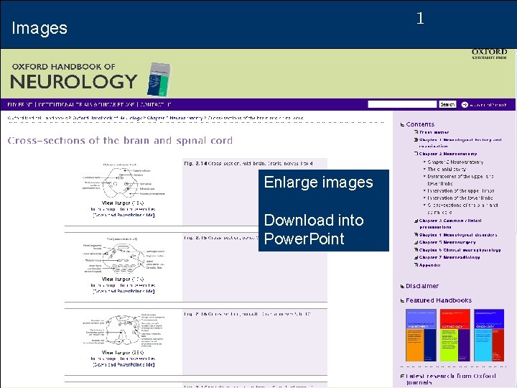The width and height of the screenshot is (517, 388).
Task: Open the Fig. 2.15 pons cross-section thumbnail
Action: coord(124,256)
